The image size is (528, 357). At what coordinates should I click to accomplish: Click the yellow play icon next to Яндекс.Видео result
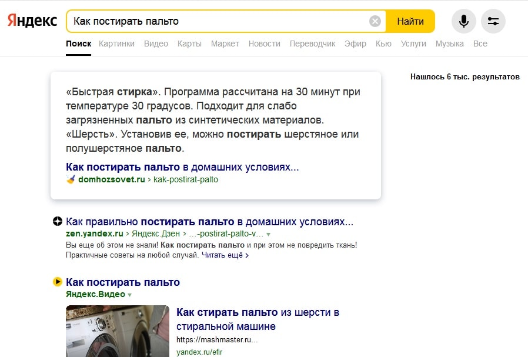point(58,282)
